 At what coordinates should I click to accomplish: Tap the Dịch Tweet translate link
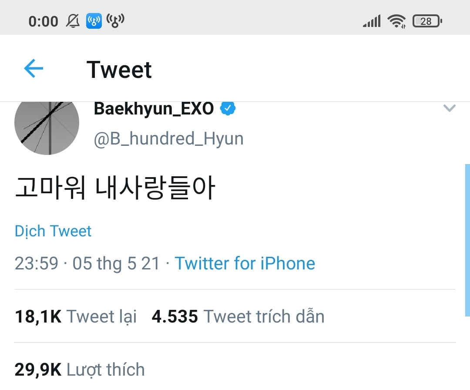53,231
